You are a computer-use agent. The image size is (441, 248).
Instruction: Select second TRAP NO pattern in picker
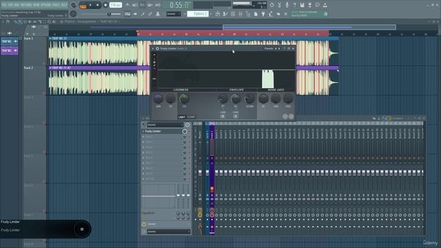click(9, 50)
